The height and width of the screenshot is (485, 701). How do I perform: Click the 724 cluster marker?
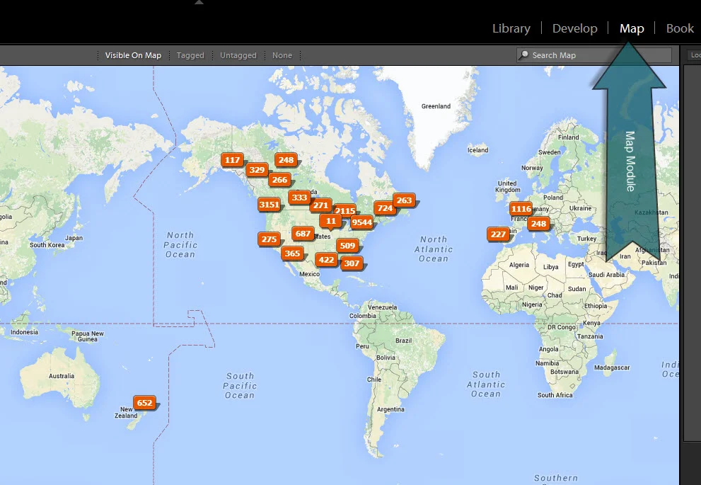tap(385, 208)
